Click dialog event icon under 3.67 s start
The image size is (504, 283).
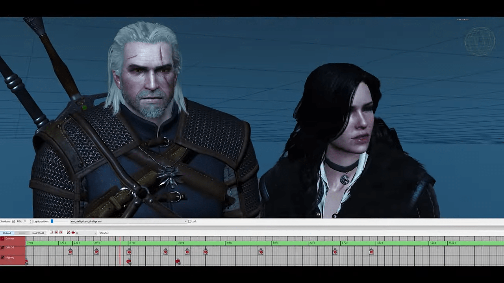tap(96, 251)
